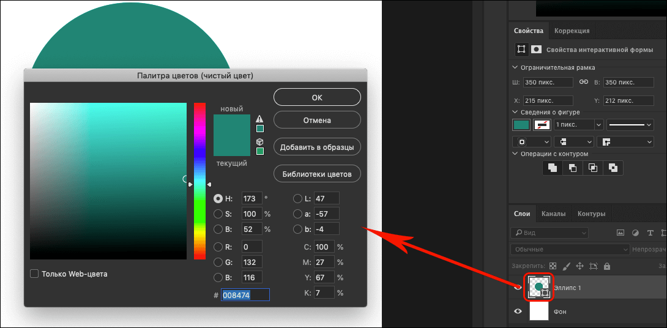Switch to the Контуры tab

[591, 214]
